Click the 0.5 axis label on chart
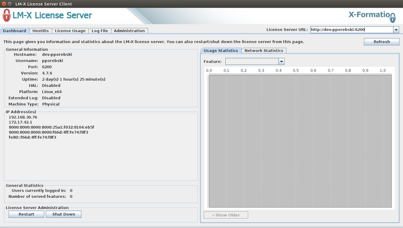 pos(295,70)
